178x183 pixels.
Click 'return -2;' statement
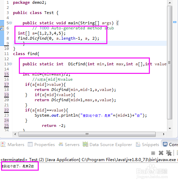(54, 126)
